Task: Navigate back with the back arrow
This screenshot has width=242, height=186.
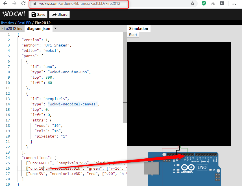Action: coord(6,3)
